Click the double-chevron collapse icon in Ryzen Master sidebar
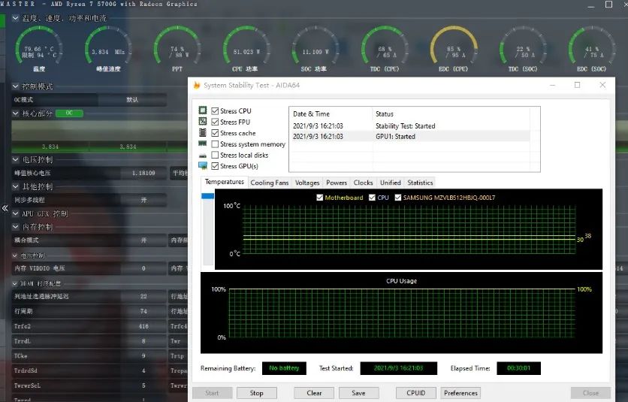Image resolution: width=628 pixels, height=402 pixels. (5, 208)
